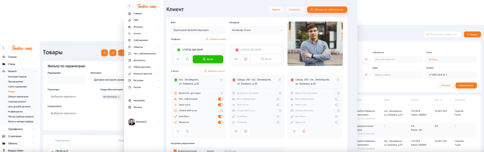Toggle Оплата ЖКХ услуг in first plot card
This screenshot has height=152, width=484.
pos(221,111)
